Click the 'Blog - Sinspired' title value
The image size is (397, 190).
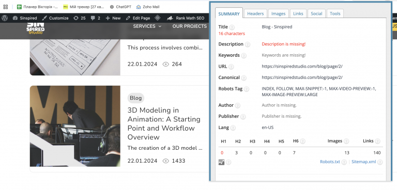[x=277, y=27]
